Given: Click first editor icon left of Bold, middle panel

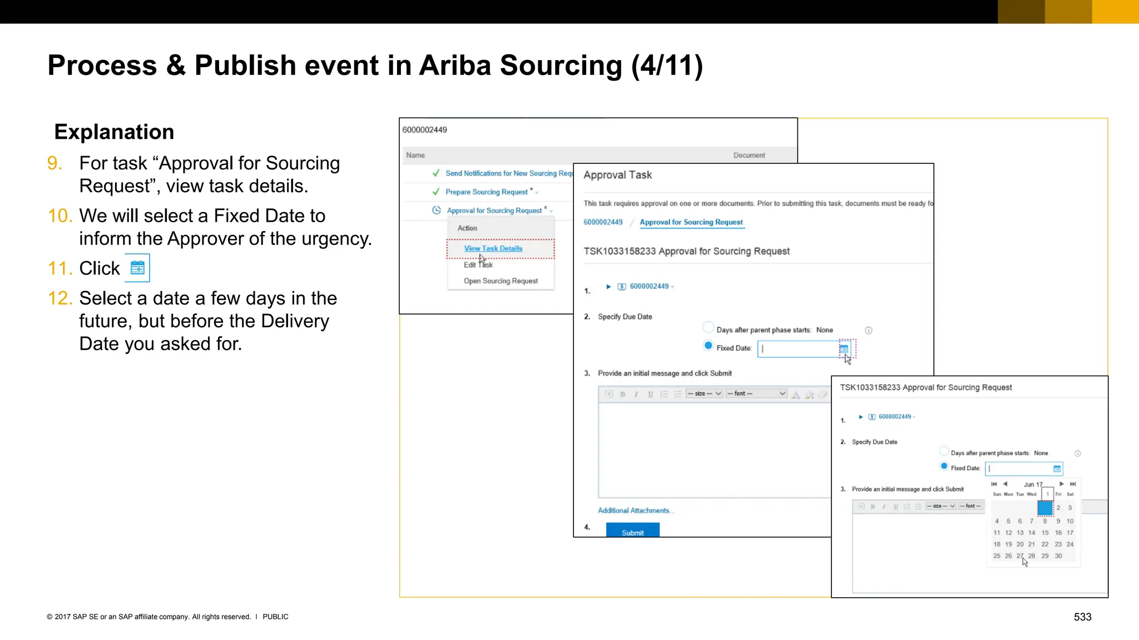Looking at the screenshot, I should [609, 394].
